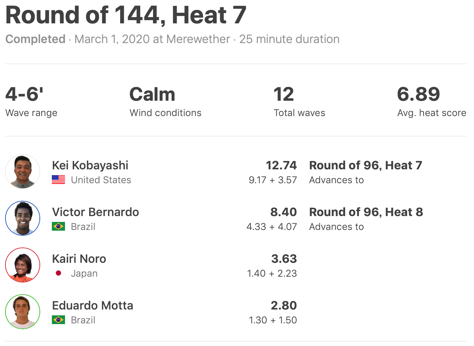Open Round of 96, Heat 7 link
Image resolution: width=474 pixels, height=346 pixels.
tap(366, 165)
